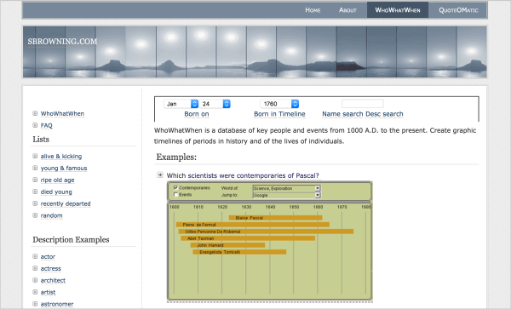Open the ripe old age list

pos(57,180)
